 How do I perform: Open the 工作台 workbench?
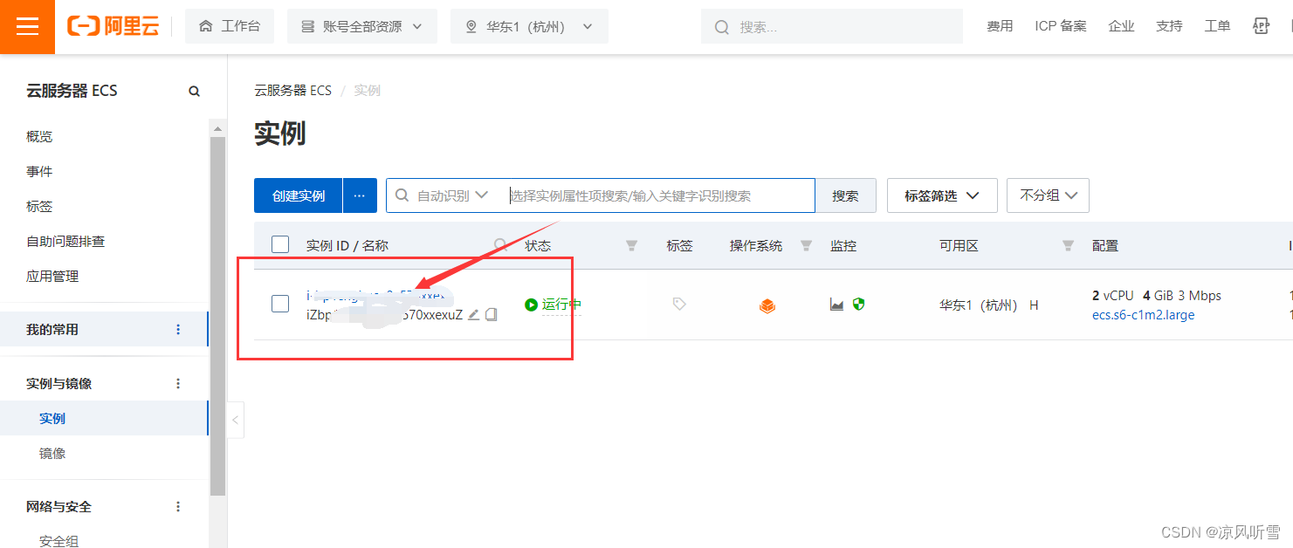click(x=230, y=27)
